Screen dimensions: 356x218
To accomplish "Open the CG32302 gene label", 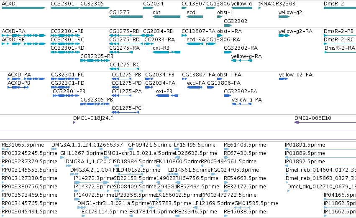I will (236, 21).
